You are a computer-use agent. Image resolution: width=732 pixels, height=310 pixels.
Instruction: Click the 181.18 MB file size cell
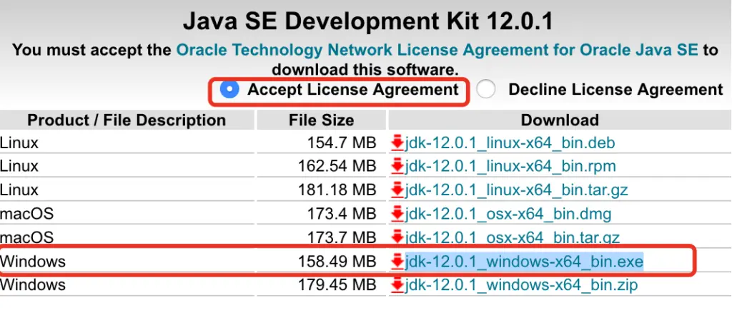[337, 191]
